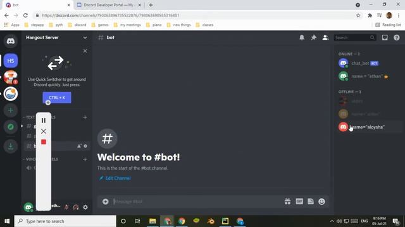Select name = "ethan" member
The image size is (405, 227).
(x=370, y=76)
